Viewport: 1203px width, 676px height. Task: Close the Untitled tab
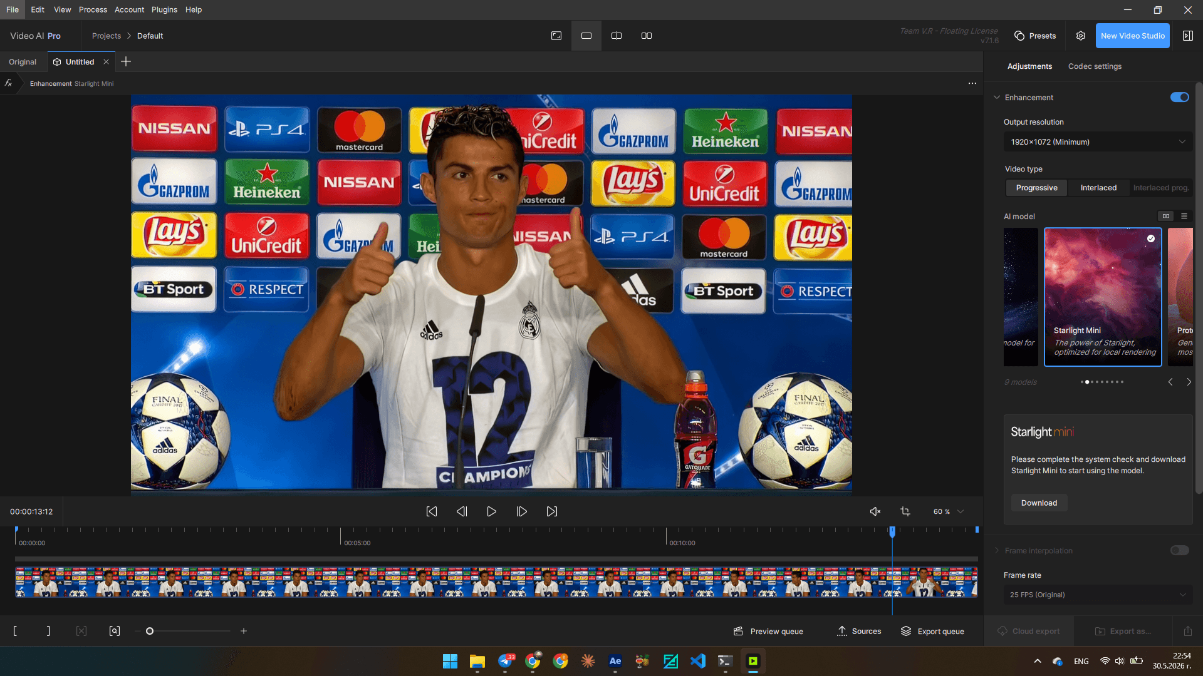pos(106,61)
